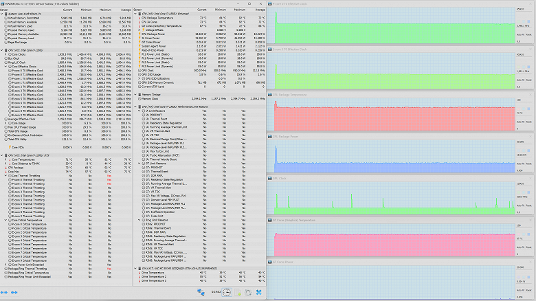The width and height of the screenshot is (536, 301).
Task: Click the icon in GPU Clock graph title
Action: pyautogui.click(x=269, y=179)
